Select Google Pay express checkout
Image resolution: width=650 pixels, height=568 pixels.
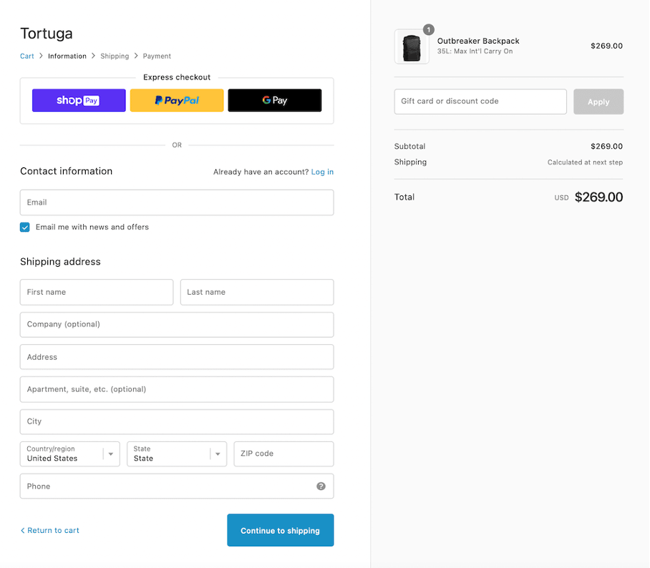[x=274, y=100]
